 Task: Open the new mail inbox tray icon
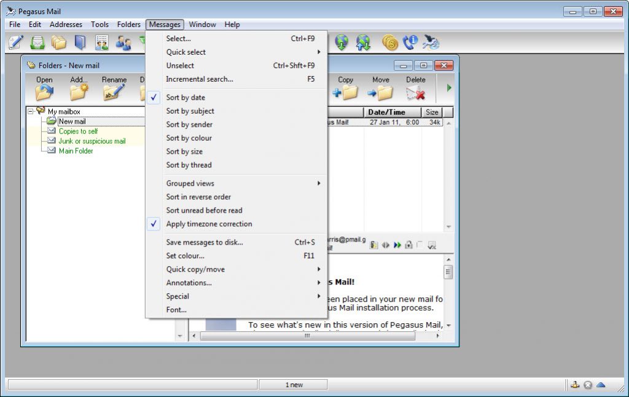pyautogui.click(x=37, y=42)
